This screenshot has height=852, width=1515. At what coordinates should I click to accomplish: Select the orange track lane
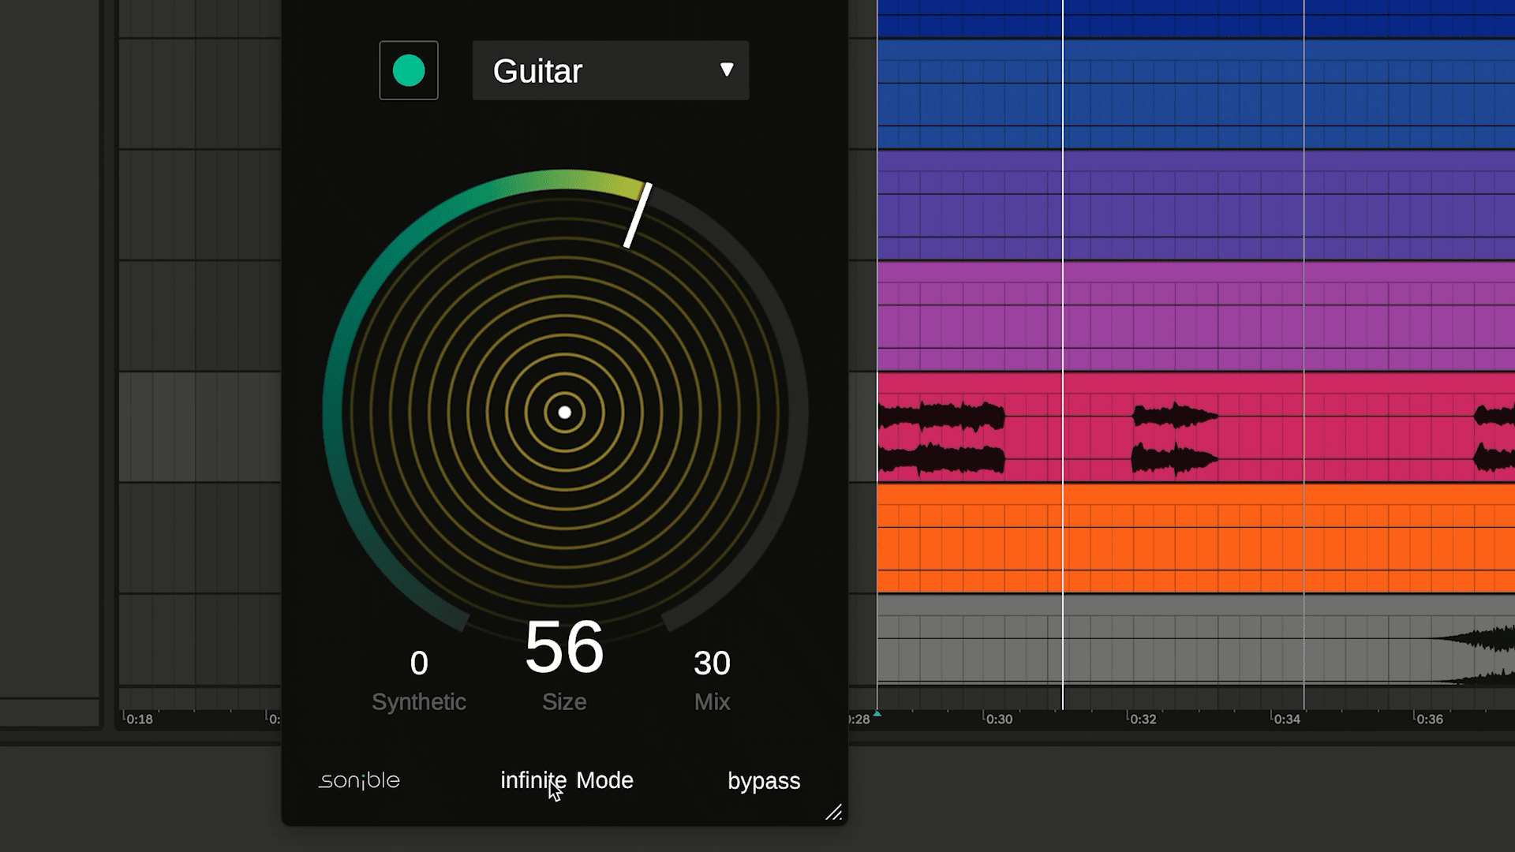coord(1195,538)
